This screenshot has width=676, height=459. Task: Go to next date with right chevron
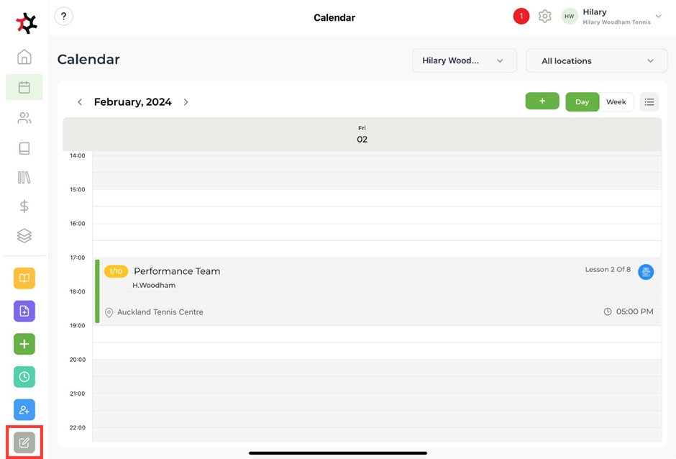186,102
